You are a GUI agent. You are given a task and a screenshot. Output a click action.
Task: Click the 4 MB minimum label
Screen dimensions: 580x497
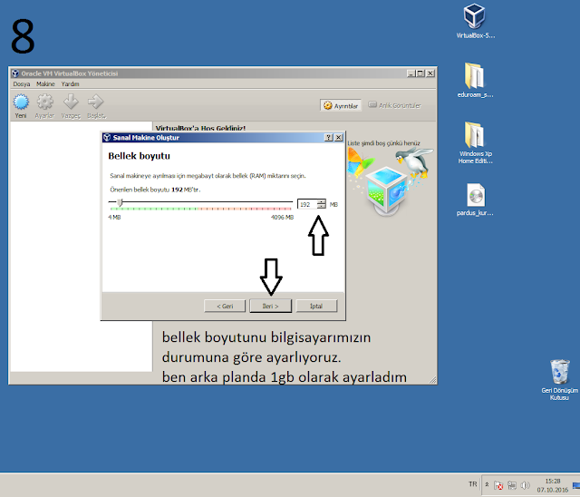(x=114, y=218)
